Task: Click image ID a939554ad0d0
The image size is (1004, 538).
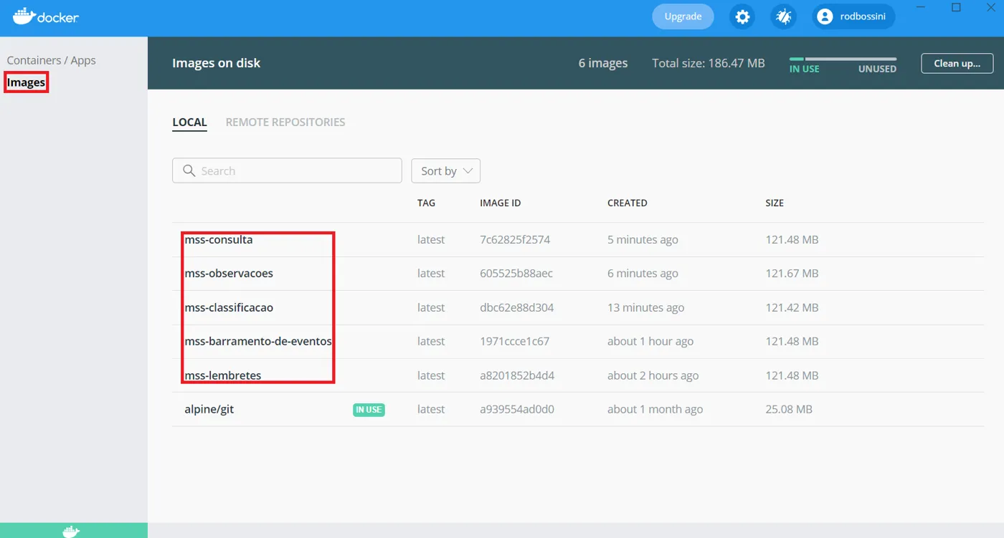Action: click(x=517, y=410)
